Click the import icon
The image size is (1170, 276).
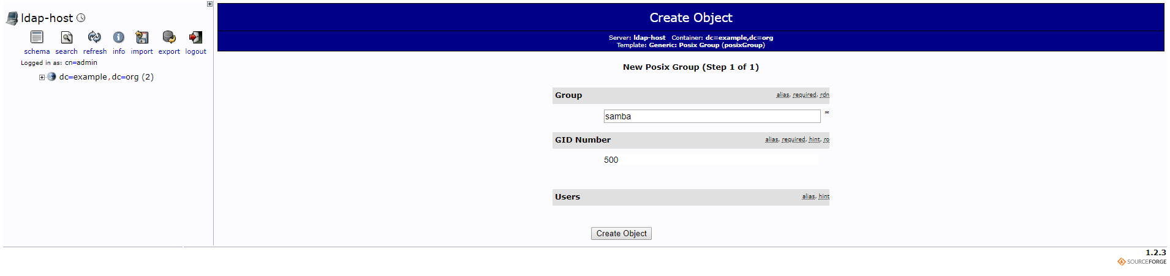click(142, 37)
